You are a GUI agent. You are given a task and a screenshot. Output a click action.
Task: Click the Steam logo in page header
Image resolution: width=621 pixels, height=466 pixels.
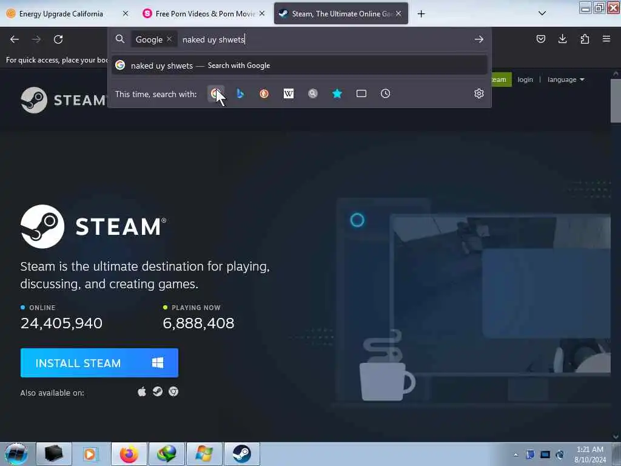coord(63,100)
